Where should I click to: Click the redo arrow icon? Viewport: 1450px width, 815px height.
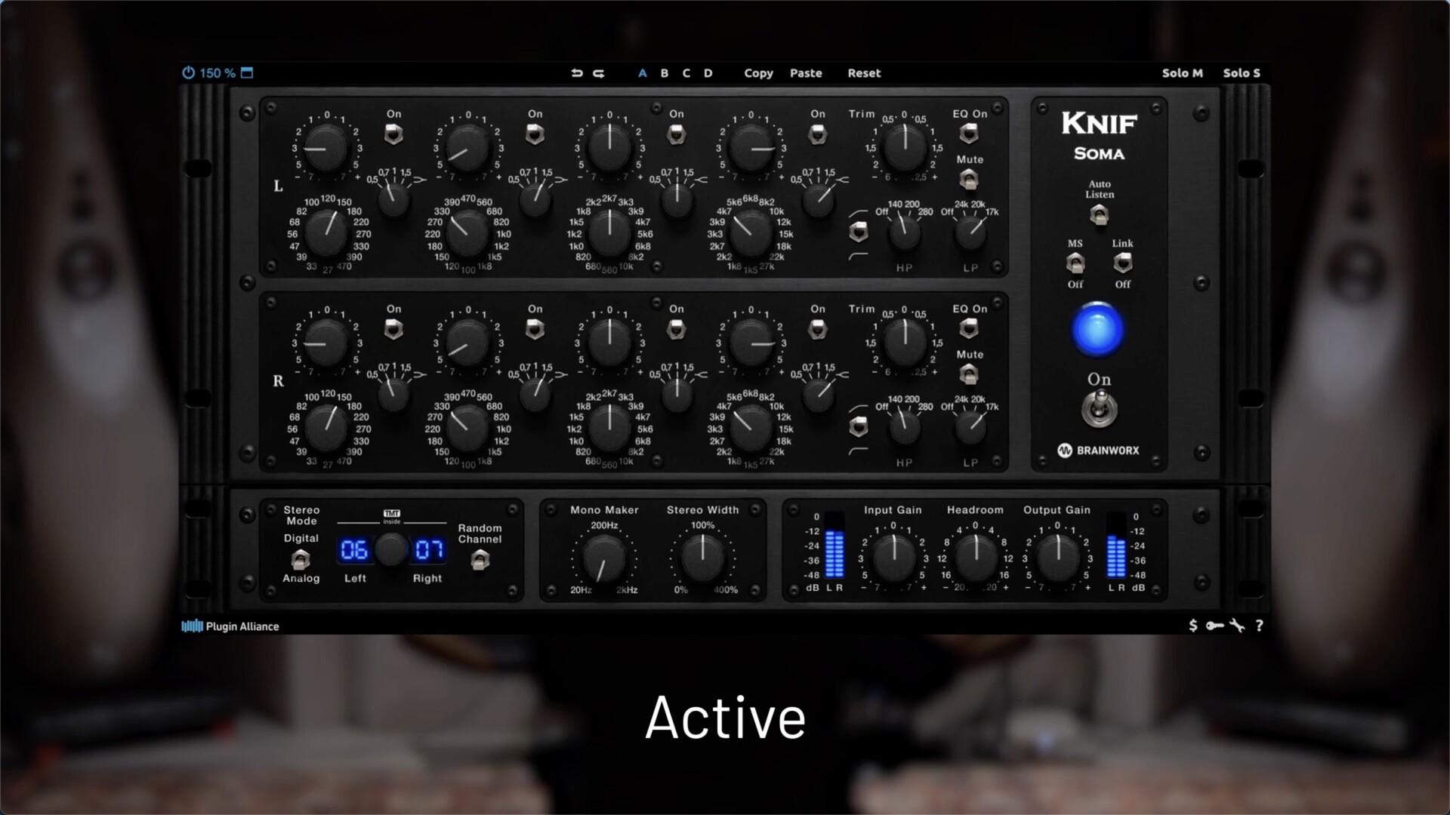(599, 73)
